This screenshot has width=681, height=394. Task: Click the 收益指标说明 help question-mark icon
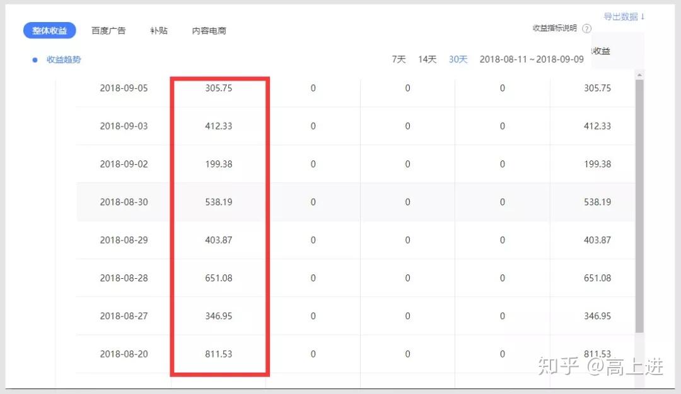tap(587, 28)
